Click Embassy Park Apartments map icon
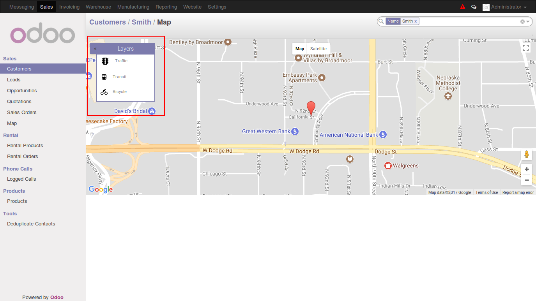 tap(322, 78)
